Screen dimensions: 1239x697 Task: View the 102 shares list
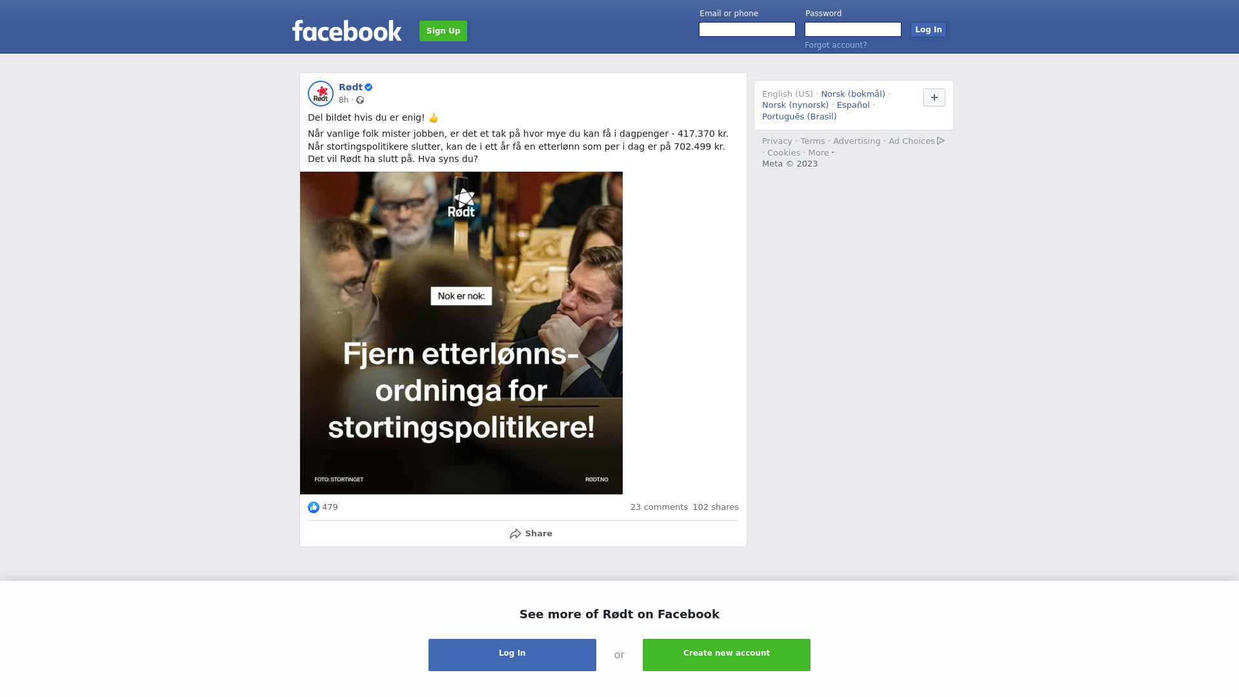(716, 507)
